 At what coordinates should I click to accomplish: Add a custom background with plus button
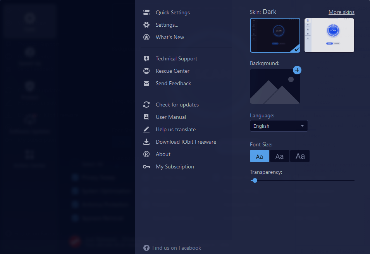[x=297, y=70]
